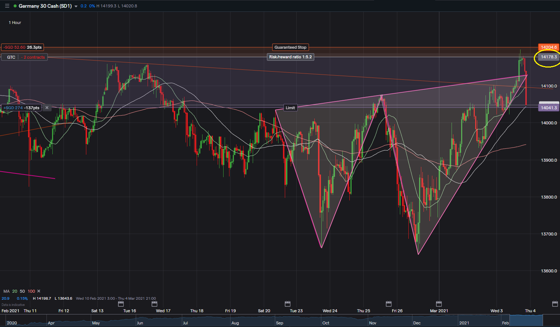Click the highlighted range in the timeline navigator

tap(526, 320)
